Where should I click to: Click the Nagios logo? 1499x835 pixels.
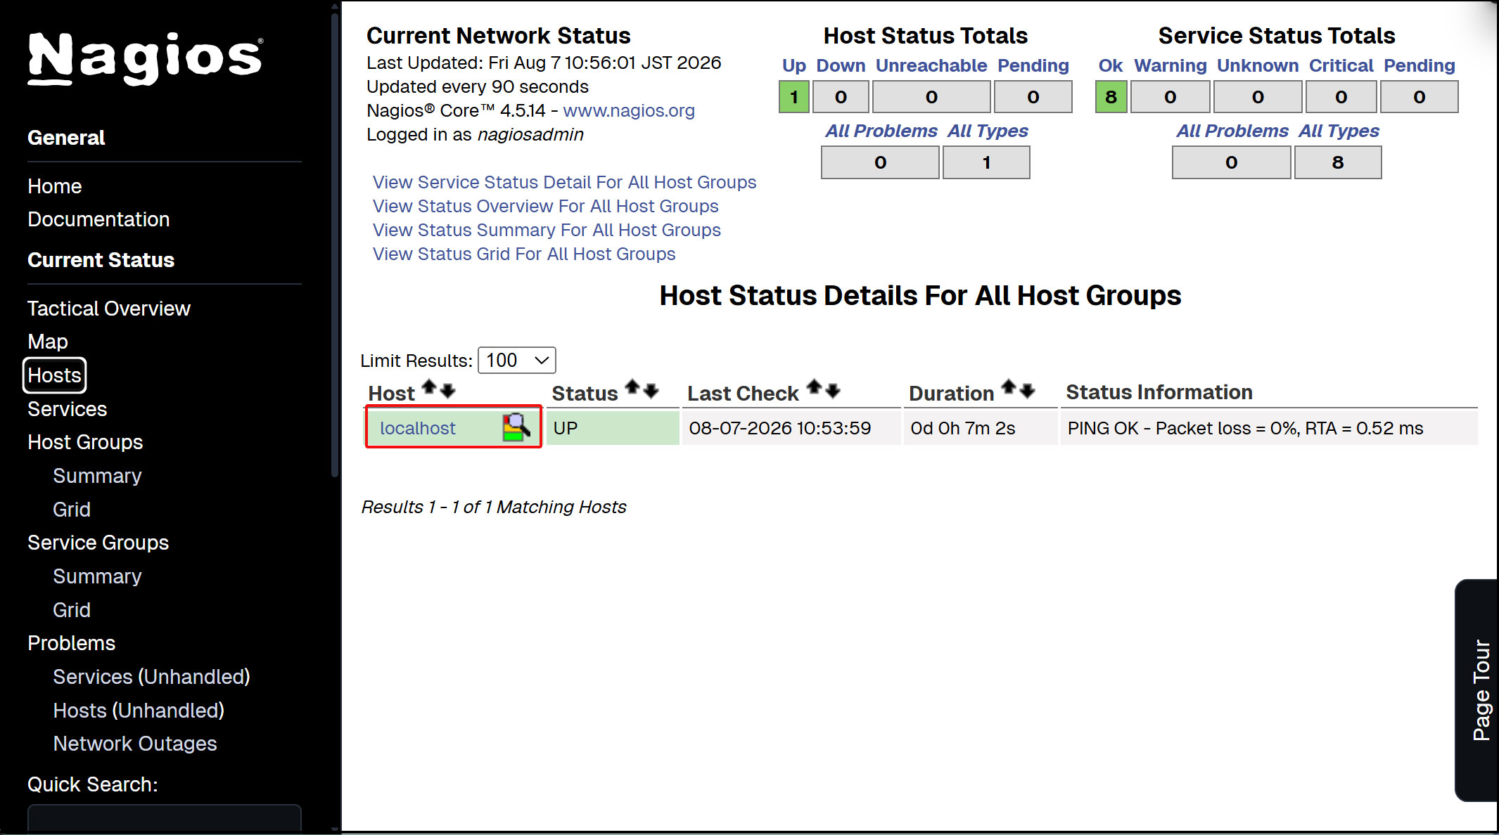pyautogui.click(x=145, y=58)
